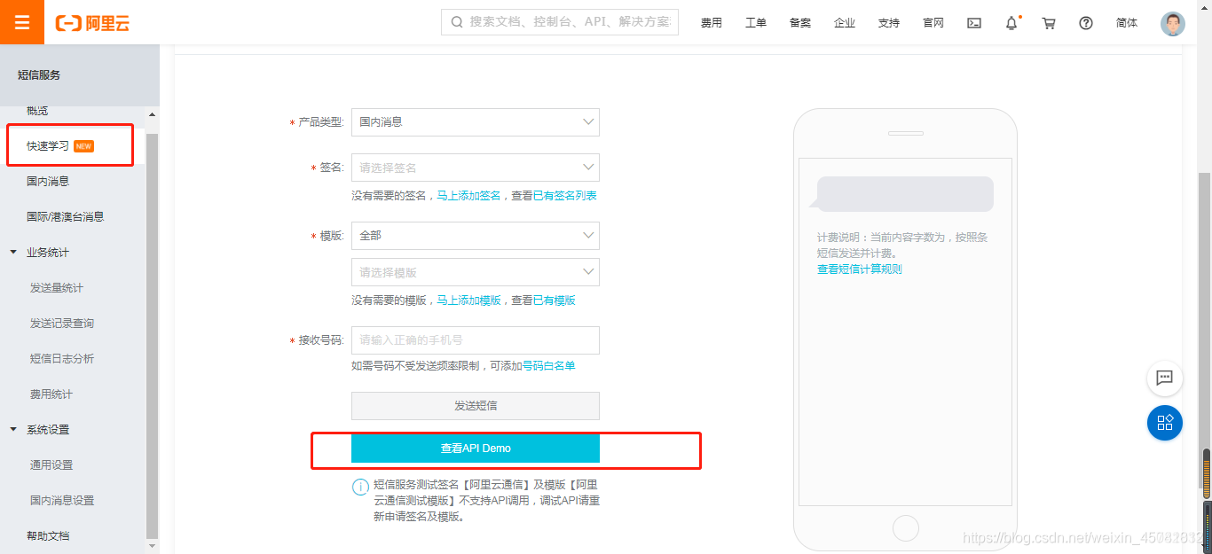1212x554 pixels.
Task: Click the search magnifier icon
Action: pos(457,22)
